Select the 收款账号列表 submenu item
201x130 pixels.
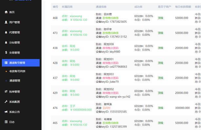pos(17,71)
